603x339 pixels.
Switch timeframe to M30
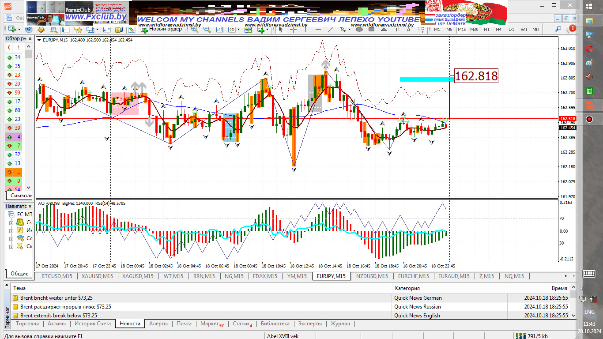click(x=474, y=29)
